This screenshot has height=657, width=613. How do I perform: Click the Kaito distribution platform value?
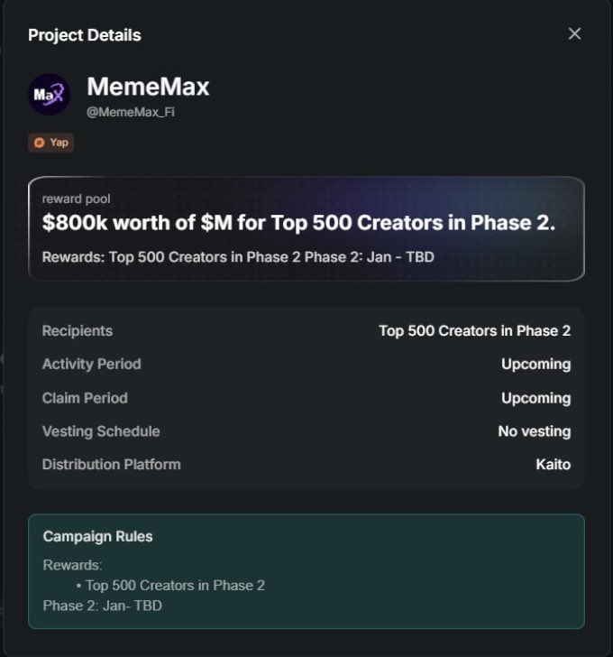pos(552,465)
